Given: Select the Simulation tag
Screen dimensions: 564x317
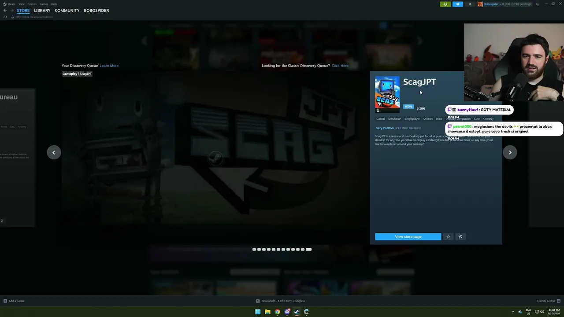Looking at the screenshot, I should [x=394, y=119].
